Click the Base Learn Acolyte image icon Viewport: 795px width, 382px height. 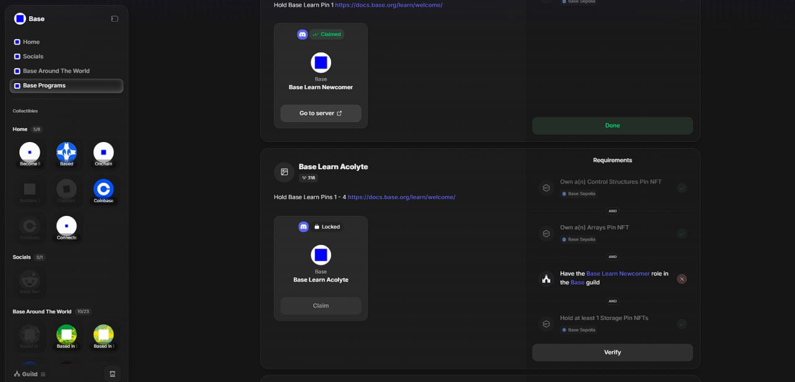pos(284,172)
